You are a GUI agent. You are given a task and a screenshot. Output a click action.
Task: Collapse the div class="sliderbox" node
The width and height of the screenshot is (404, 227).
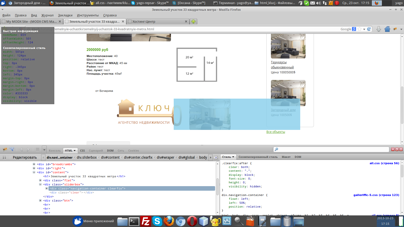[40, 184]
